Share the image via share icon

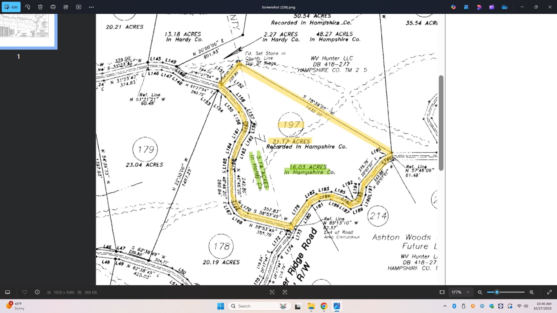66,7
